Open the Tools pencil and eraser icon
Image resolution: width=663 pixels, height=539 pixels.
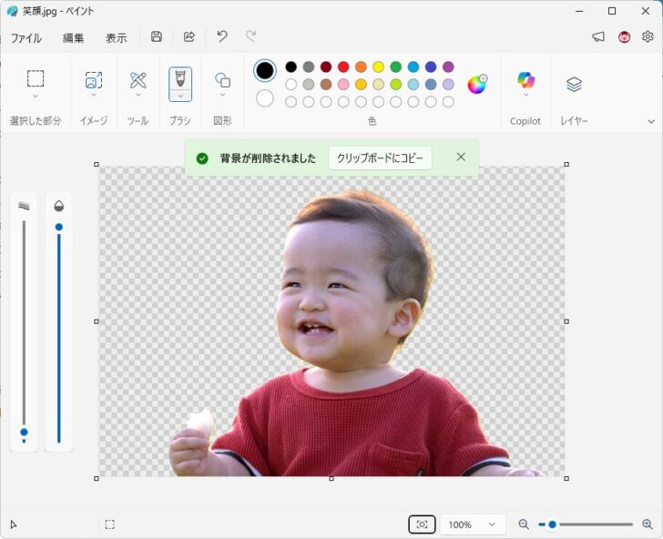tap(138, 80)
